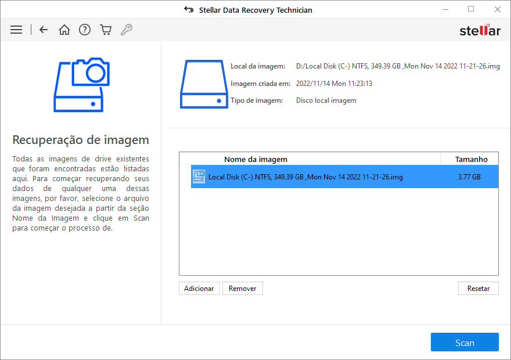511x360 pixels.
Task: Click the 3.77 GB size cell
Action: (x=469, y=177)
